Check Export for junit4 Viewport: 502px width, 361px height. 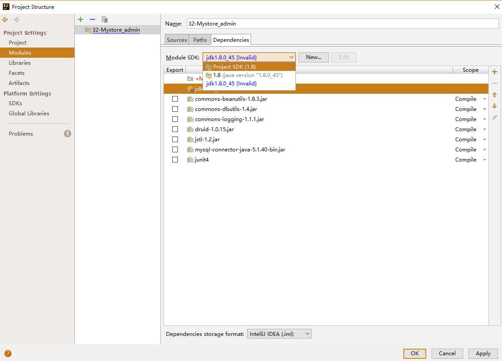point(175,160)
